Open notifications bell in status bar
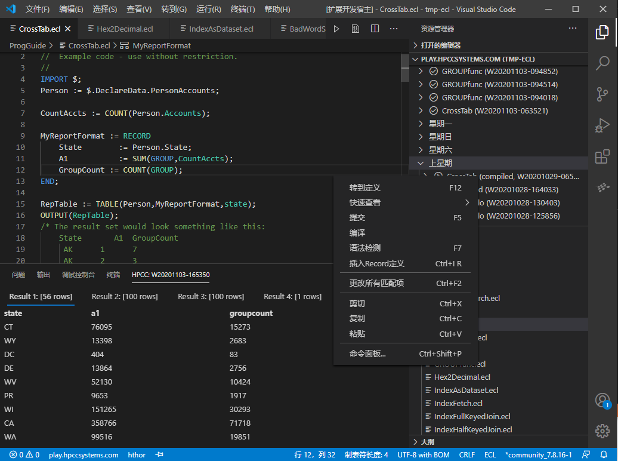Image resolution: width=618 pixels, height=461 pixels. click(604, 454)
